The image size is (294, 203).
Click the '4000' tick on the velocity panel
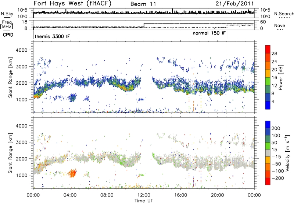click(22, 126)
